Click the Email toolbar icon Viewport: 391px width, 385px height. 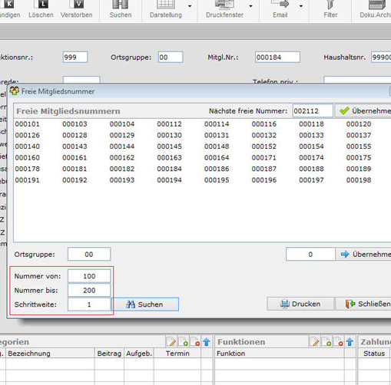(x=280, y=5)
